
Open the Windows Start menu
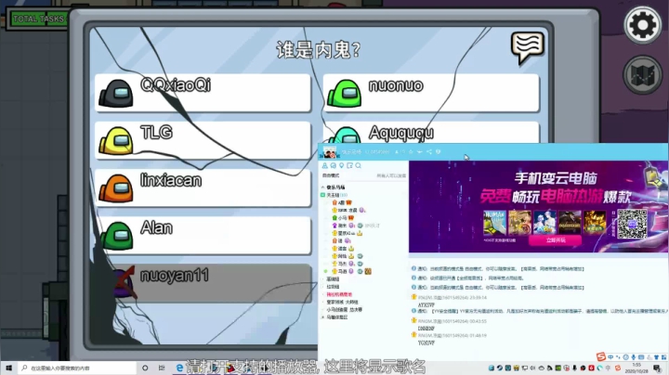tap(8, 368)
